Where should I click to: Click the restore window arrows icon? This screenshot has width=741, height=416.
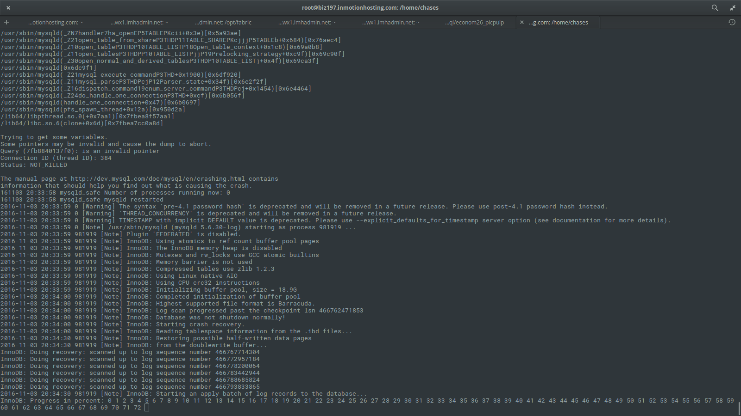pyautogui.click(x=732, y=8)
